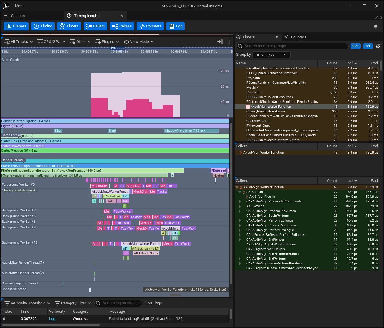Toggle the Log panel button
The height and width of the screenshot is (328, 384).
176,26
